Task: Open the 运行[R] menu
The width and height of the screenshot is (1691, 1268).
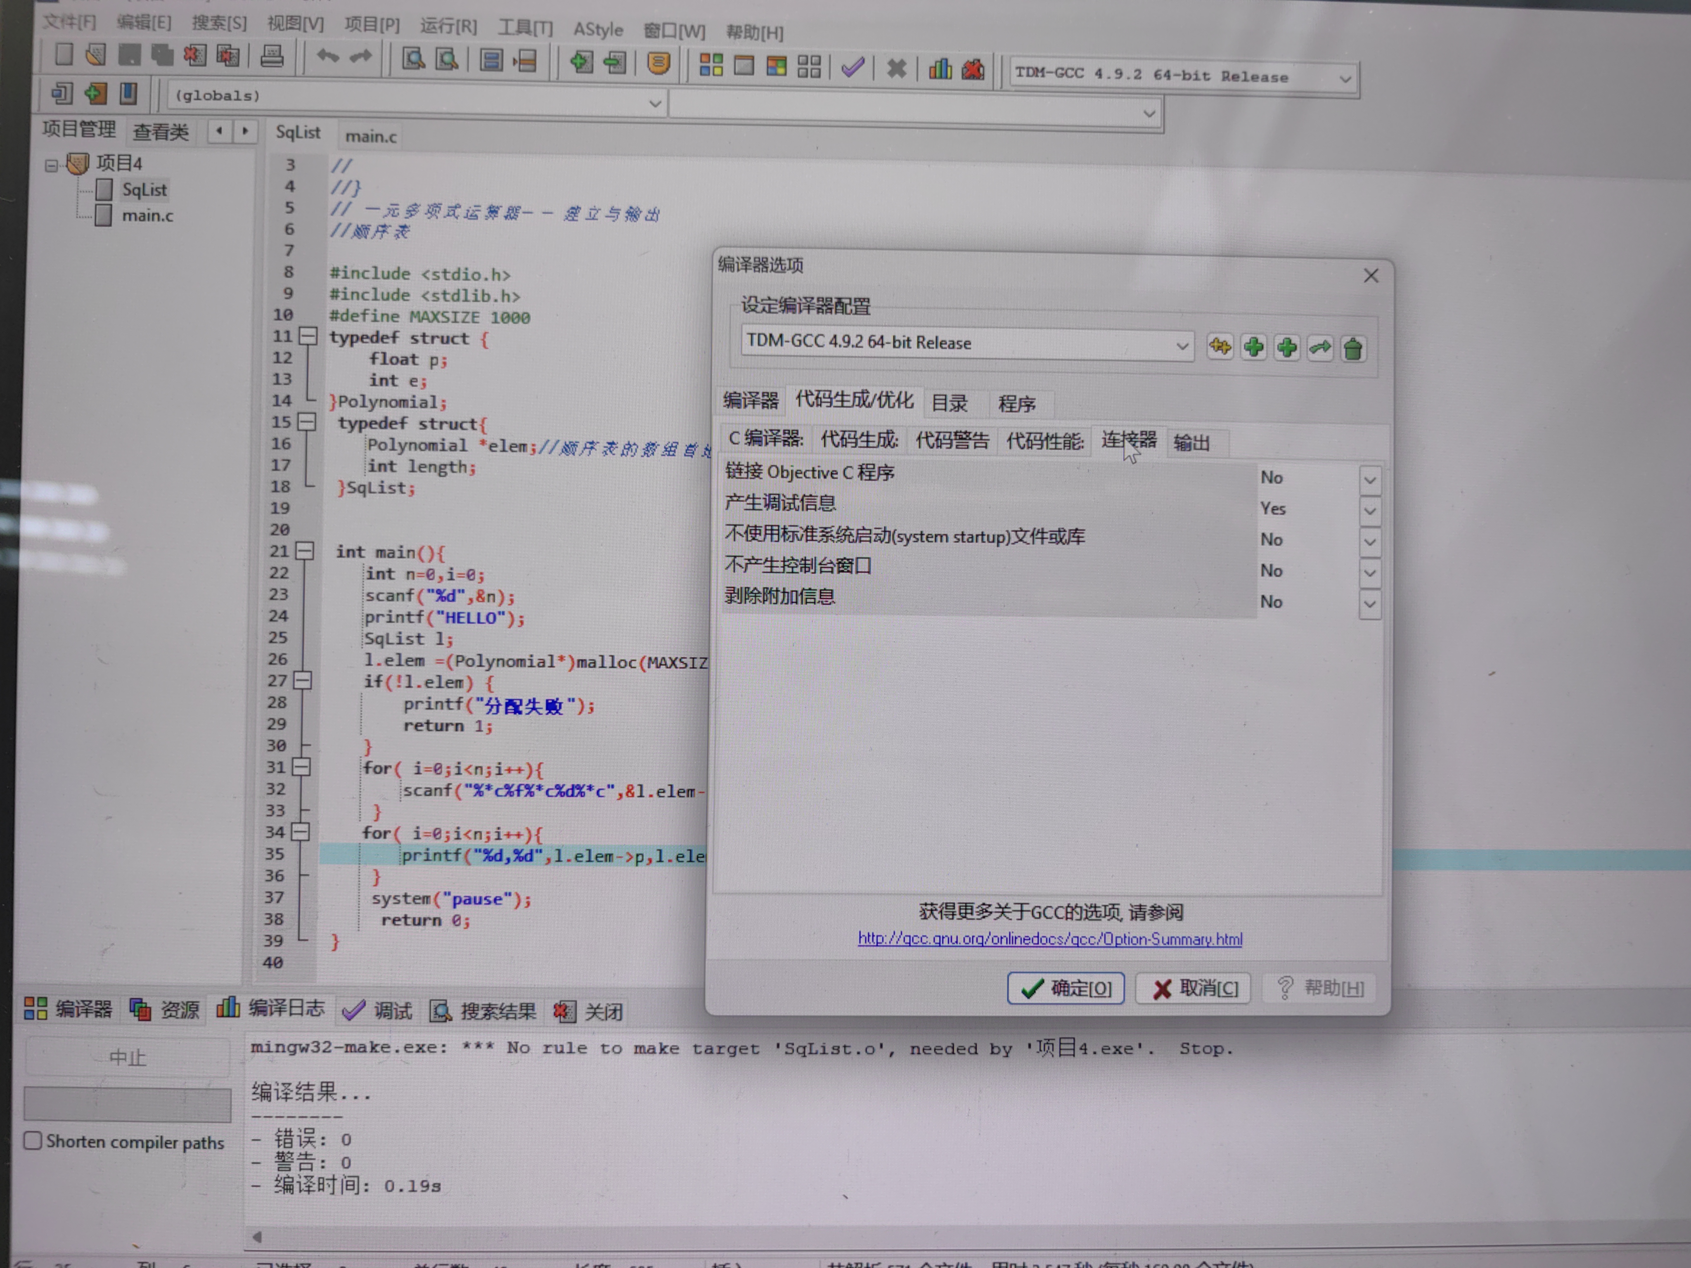Action: click(x=448, y=27)
